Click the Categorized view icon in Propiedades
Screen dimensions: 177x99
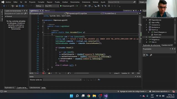point(144,55)
